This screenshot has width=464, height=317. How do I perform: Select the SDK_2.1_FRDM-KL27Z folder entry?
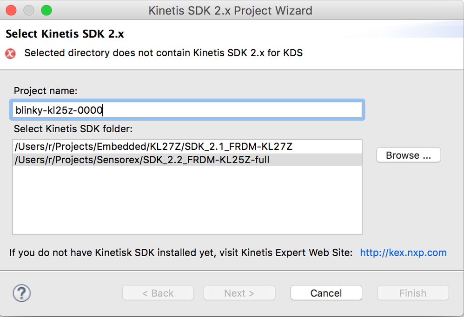point(153,147)
